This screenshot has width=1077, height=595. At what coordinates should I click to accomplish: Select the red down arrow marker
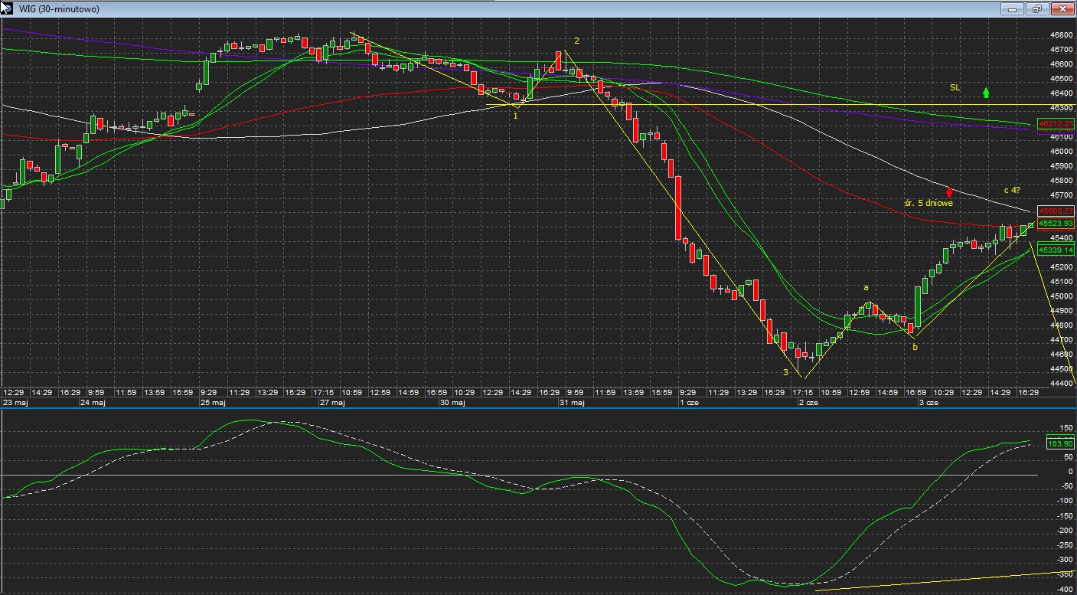(949, 192)
